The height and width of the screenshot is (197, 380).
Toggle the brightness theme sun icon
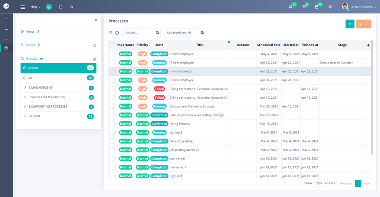point(330,7)
